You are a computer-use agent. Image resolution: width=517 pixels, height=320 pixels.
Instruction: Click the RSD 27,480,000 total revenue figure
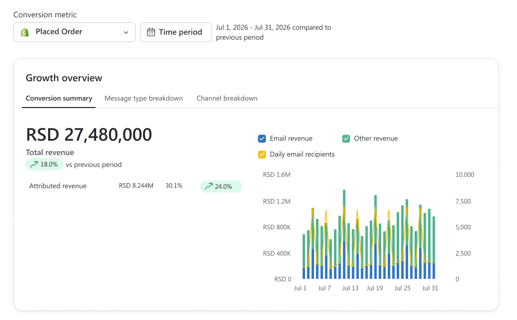(89, 135)
